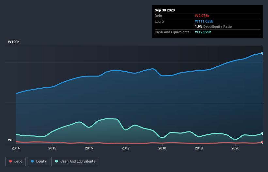Toggle the Debt legend button
The image size is (268, 172).
(x=15, y=162)
